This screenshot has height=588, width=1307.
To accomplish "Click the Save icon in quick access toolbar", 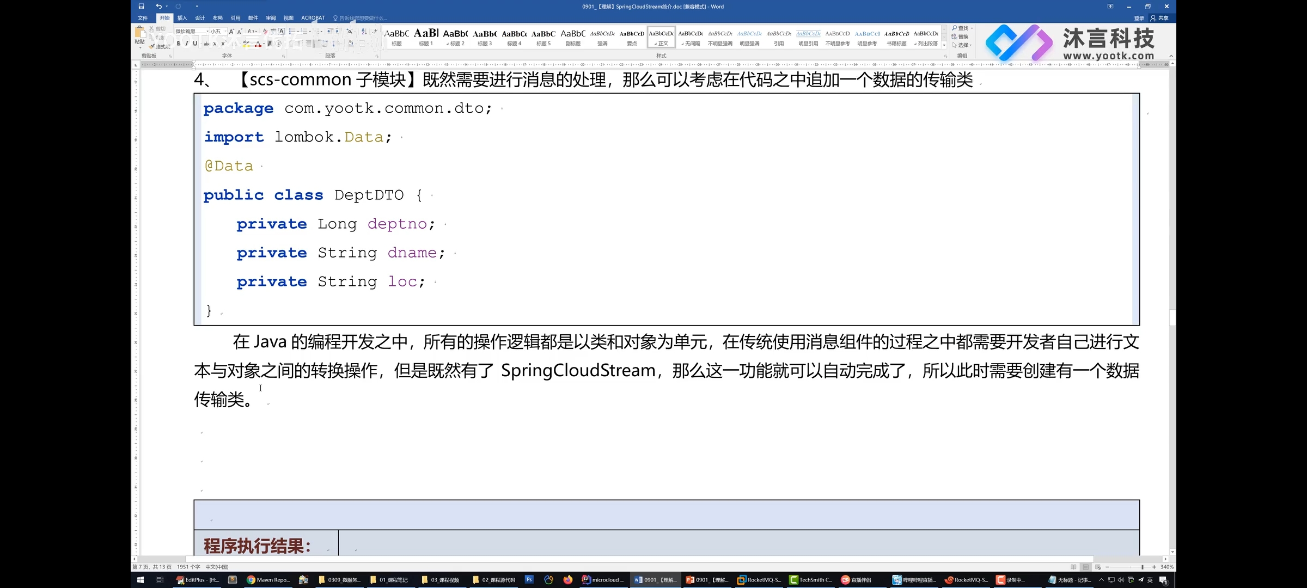I will [x=141, y=7].
